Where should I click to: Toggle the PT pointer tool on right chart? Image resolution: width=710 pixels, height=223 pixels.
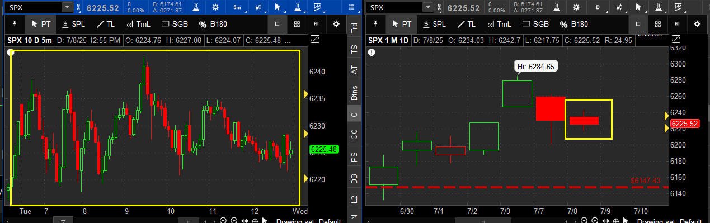coord(402,24)
